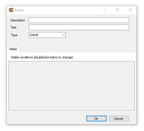
Task: Click the Button window title text
Action: [x=20, y=10]
